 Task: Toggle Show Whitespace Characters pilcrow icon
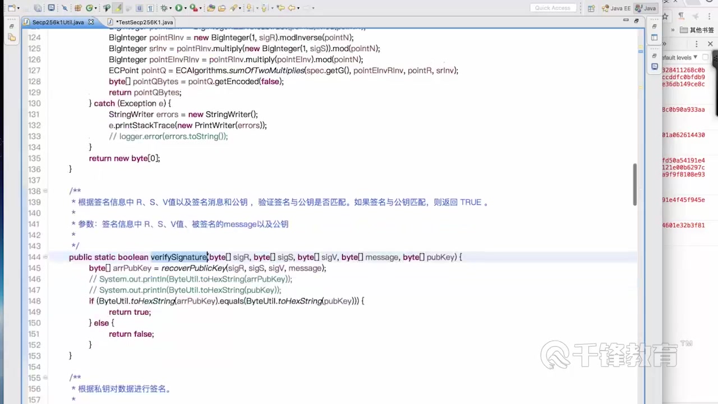point(150,8)
